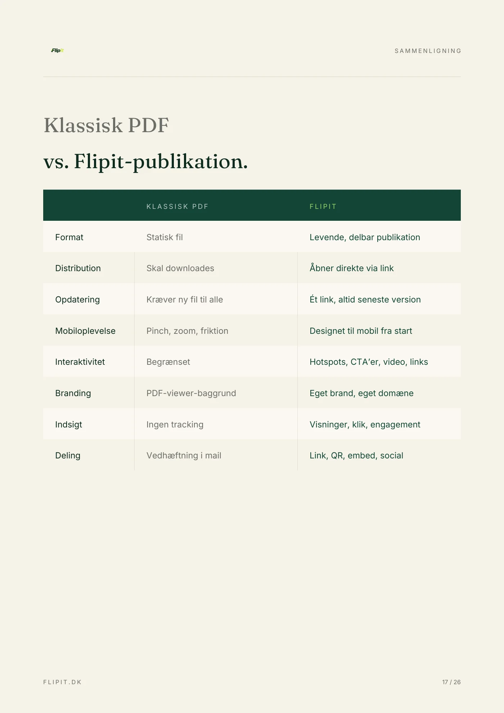Click the SAMMENLIGNING section label
This screenshot has height=713, width=504.
[428, 51]
